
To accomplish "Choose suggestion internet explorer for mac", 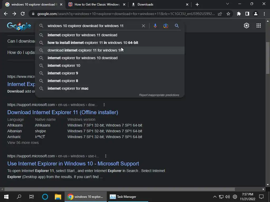I will point(110,88).
